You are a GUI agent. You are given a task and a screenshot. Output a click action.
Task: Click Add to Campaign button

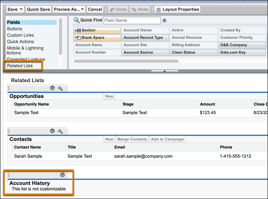pos(167,139)
